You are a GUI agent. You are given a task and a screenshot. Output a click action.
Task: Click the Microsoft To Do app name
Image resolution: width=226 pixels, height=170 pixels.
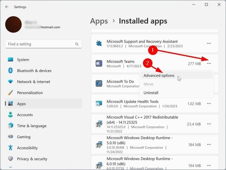click(x=120, y=82)
